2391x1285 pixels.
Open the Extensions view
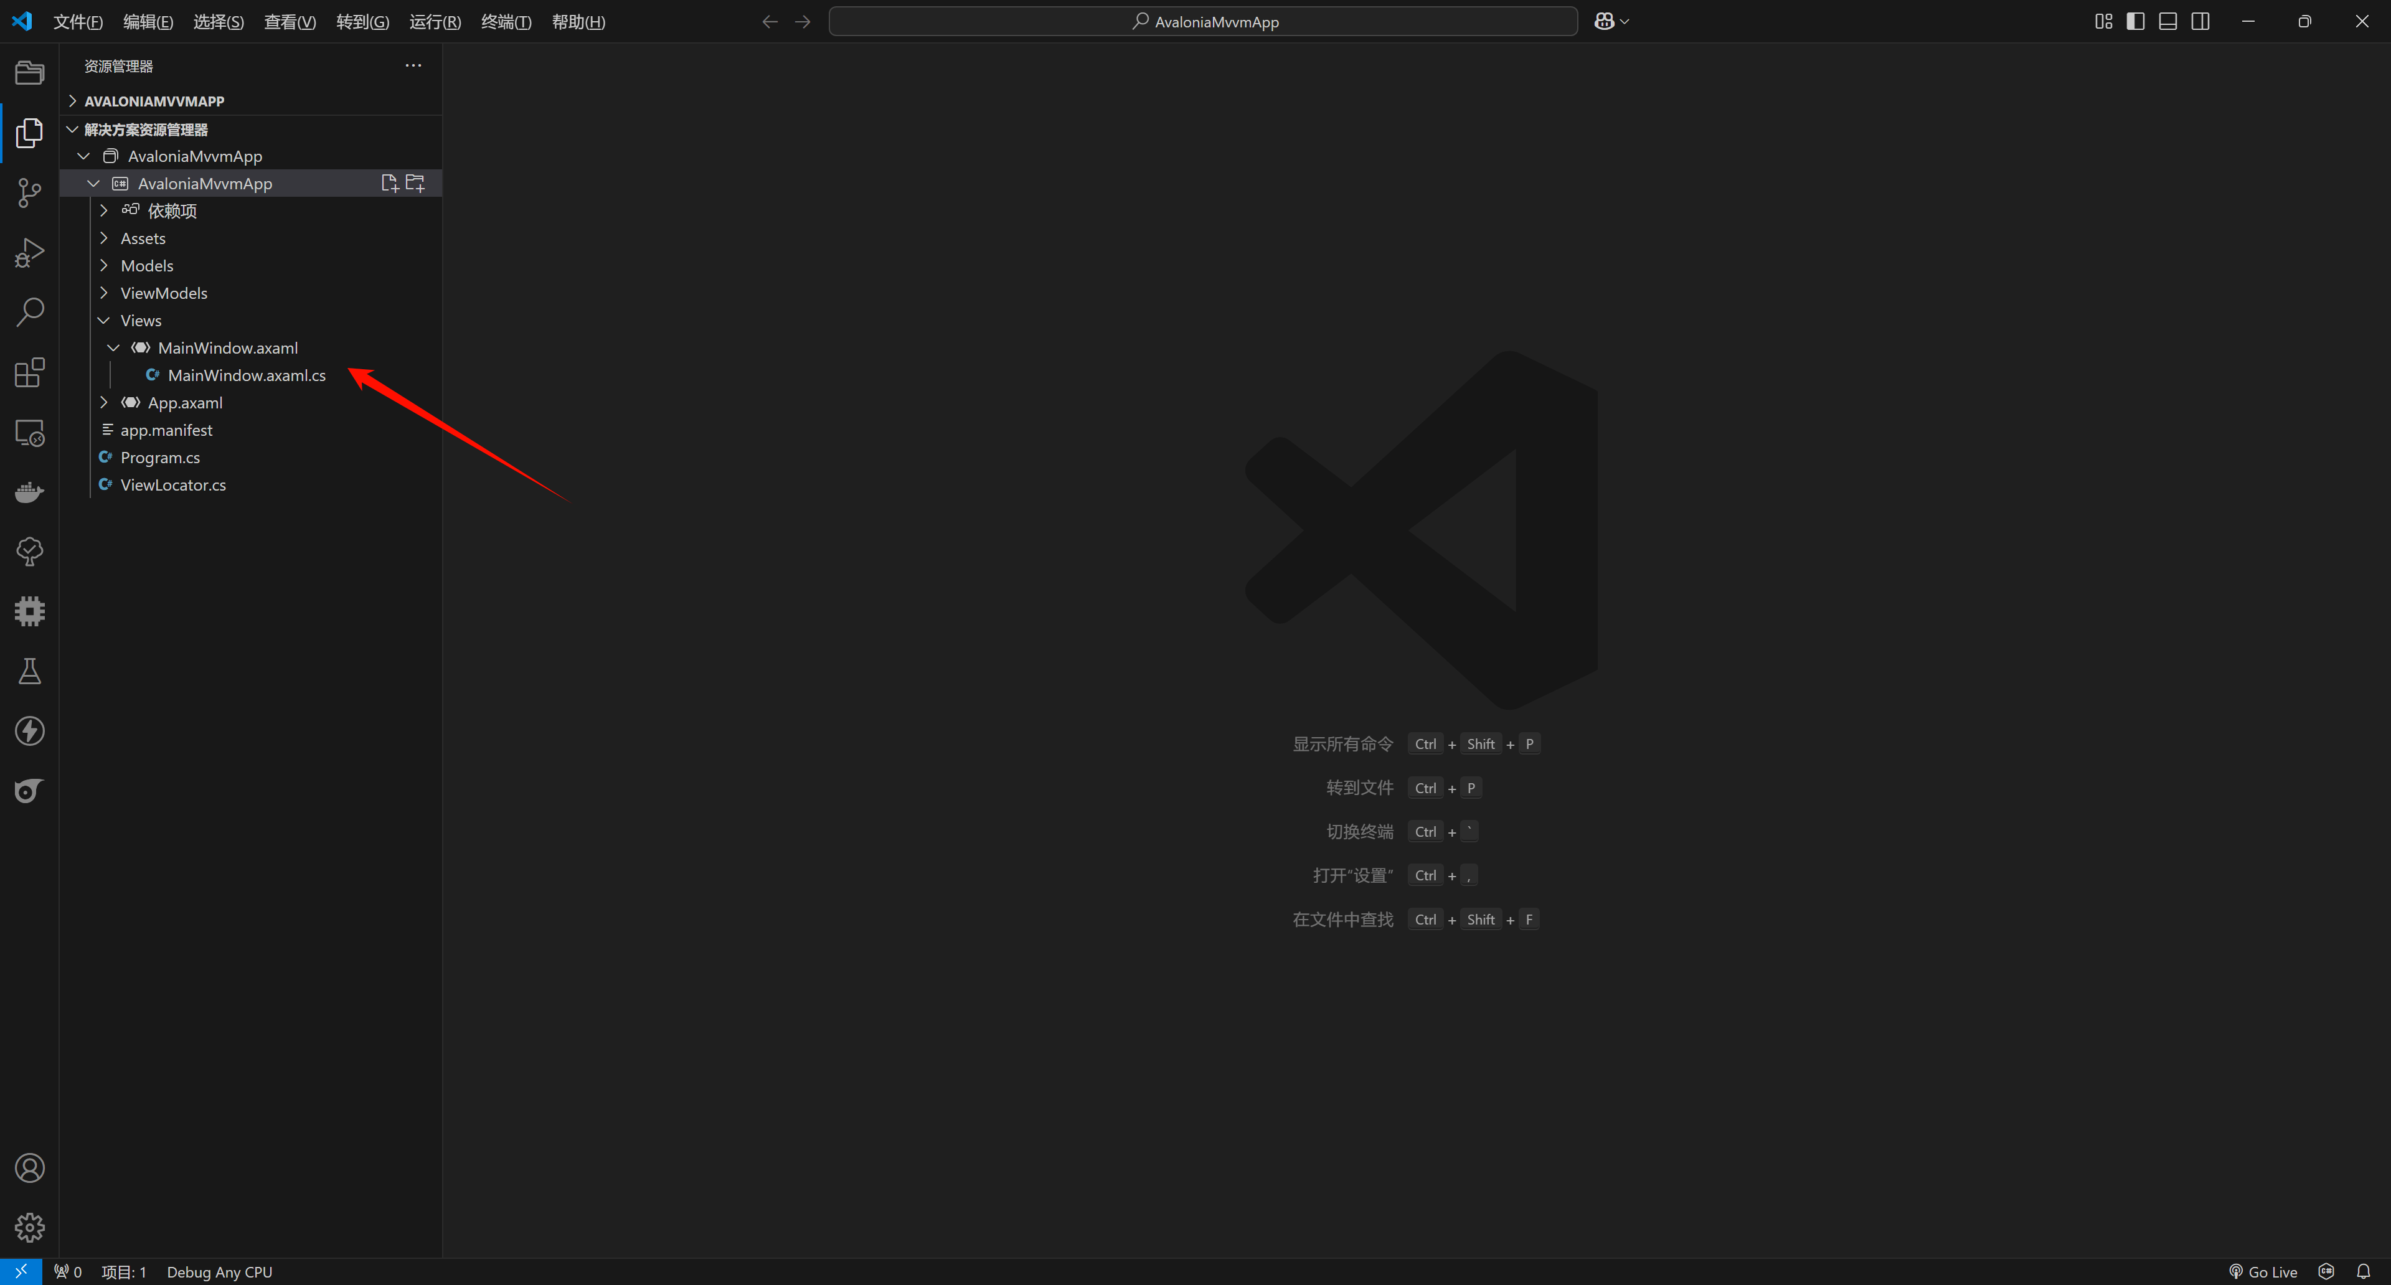coord(30,372)
